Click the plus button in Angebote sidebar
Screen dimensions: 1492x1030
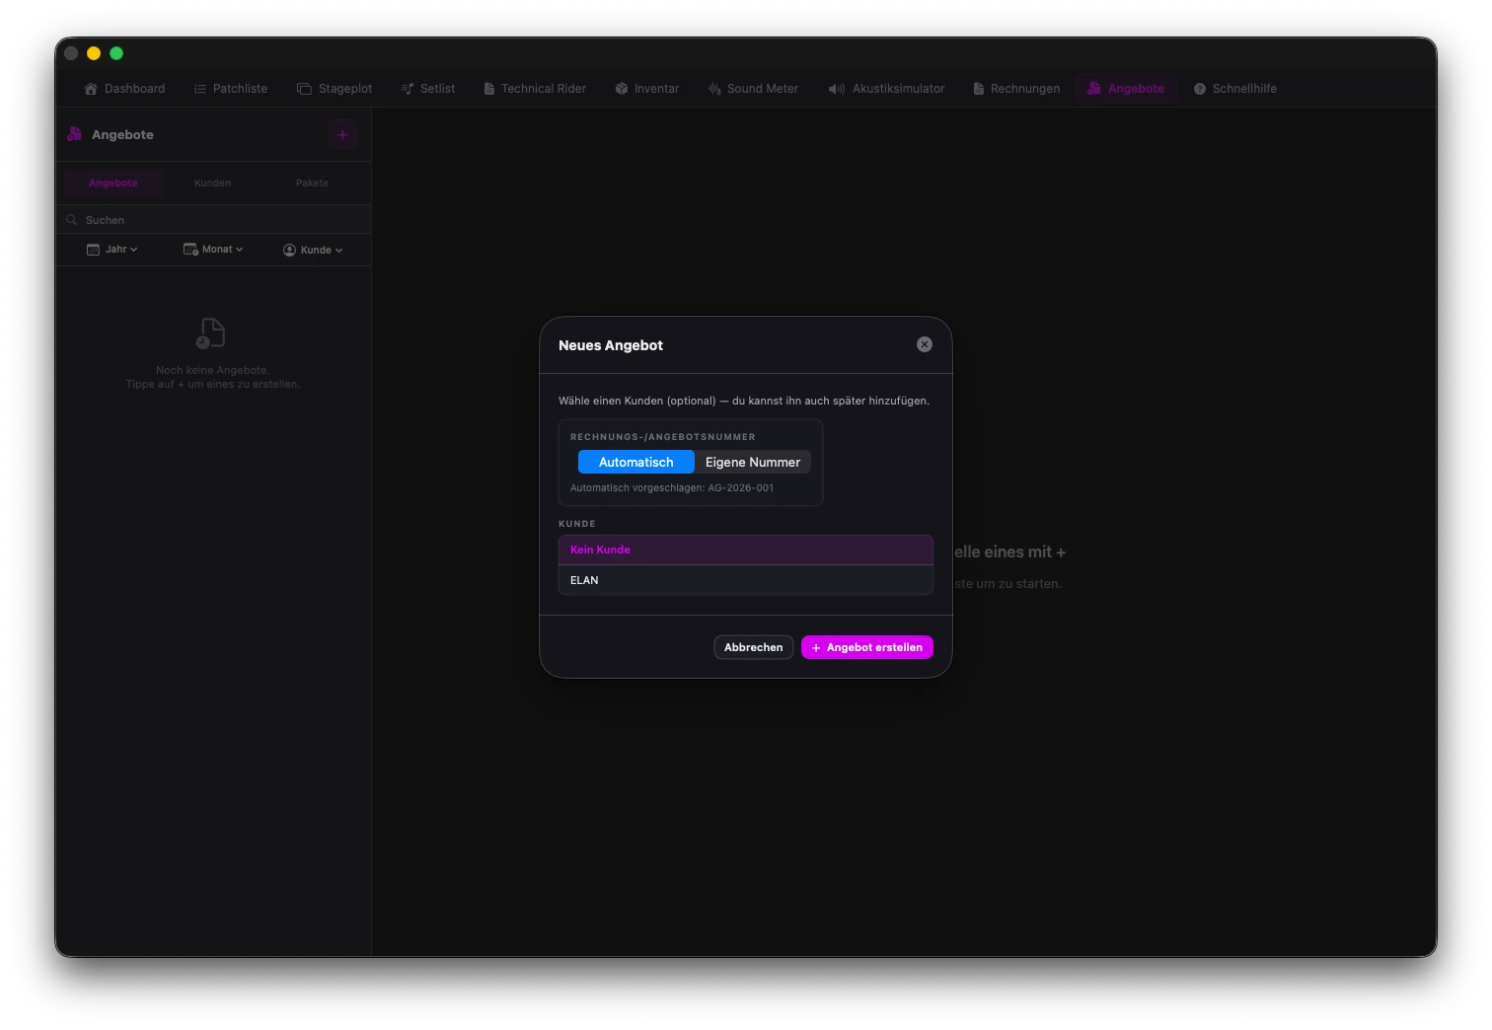tap(342, 134)
